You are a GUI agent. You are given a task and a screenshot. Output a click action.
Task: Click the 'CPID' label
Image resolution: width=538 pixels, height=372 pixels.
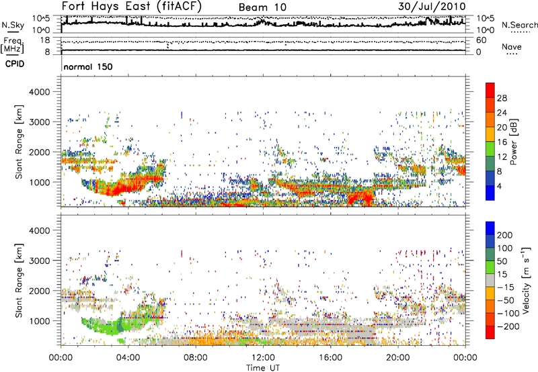tap(14, 64)
